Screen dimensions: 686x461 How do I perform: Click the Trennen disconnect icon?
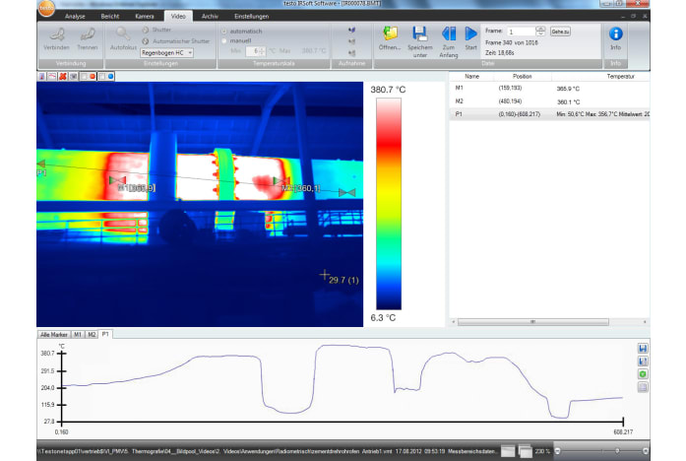[x=87, y=36]
